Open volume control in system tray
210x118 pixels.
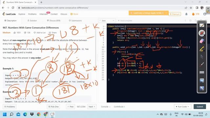(x=186, y=114)
